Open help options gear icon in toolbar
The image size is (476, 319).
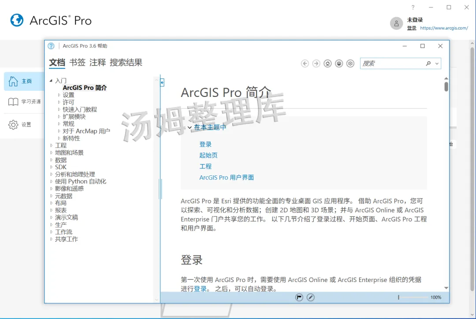pos(350,63)
